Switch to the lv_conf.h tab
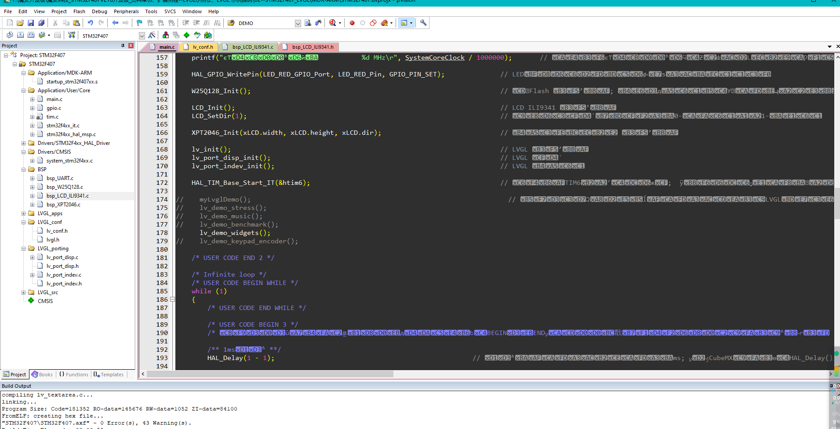Screen dimensions: 840x429 (203, 47)
